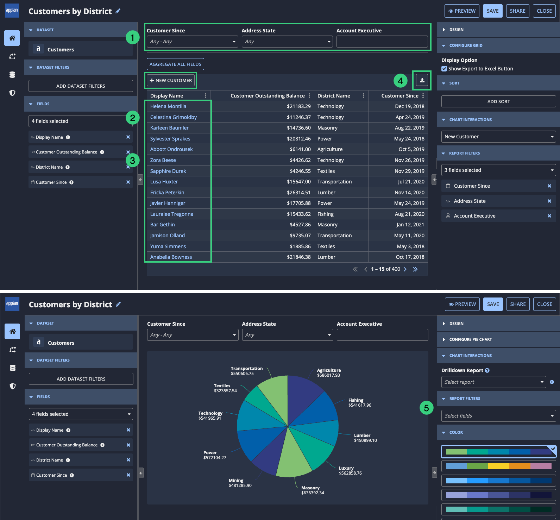Click the pencil icon beside the top title

[x=118, y=11]
